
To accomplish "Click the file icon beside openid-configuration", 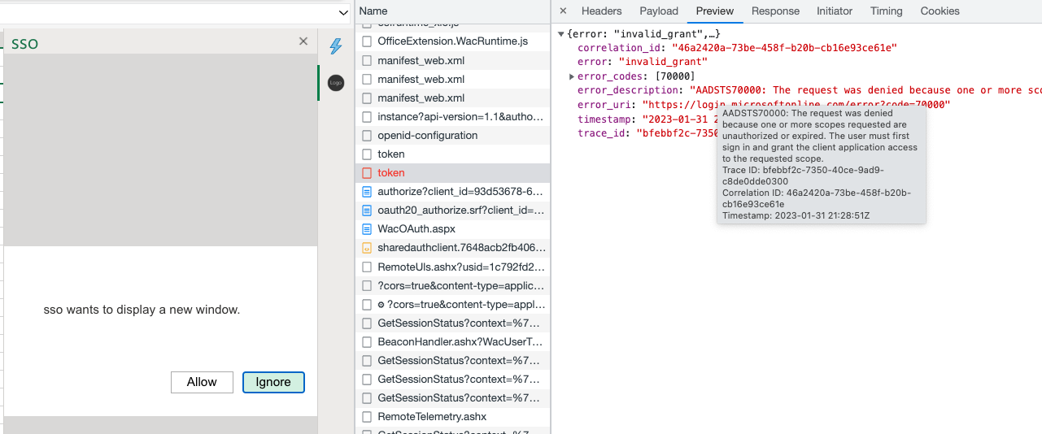I will pos(366,136).
